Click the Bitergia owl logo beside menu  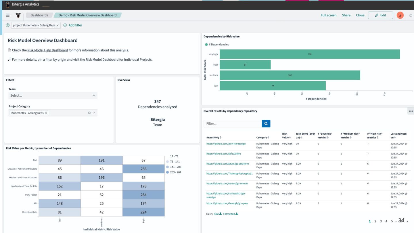pos(18,15)
